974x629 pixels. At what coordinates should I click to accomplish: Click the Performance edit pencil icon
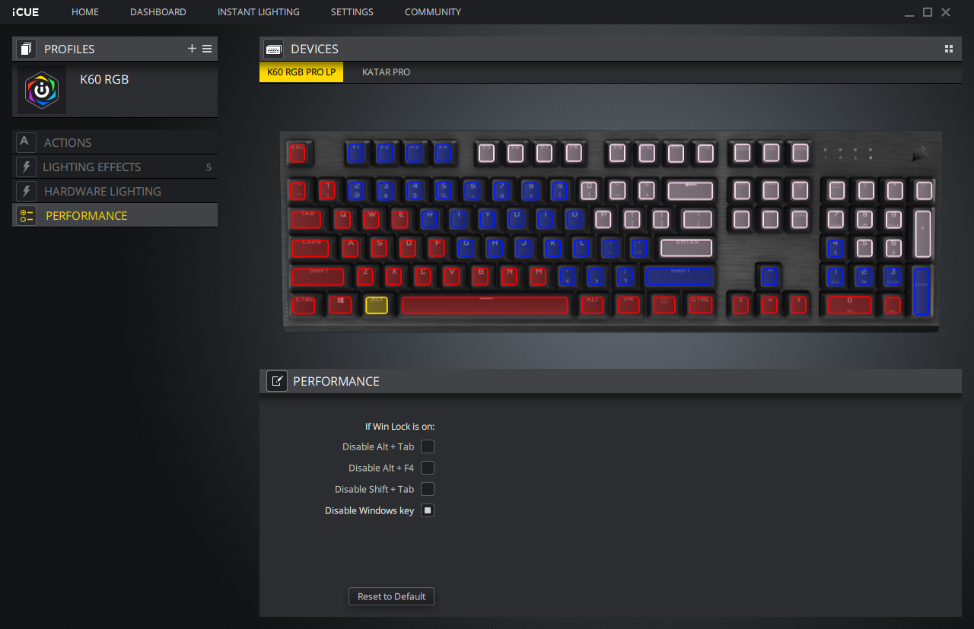click(277, 381)
